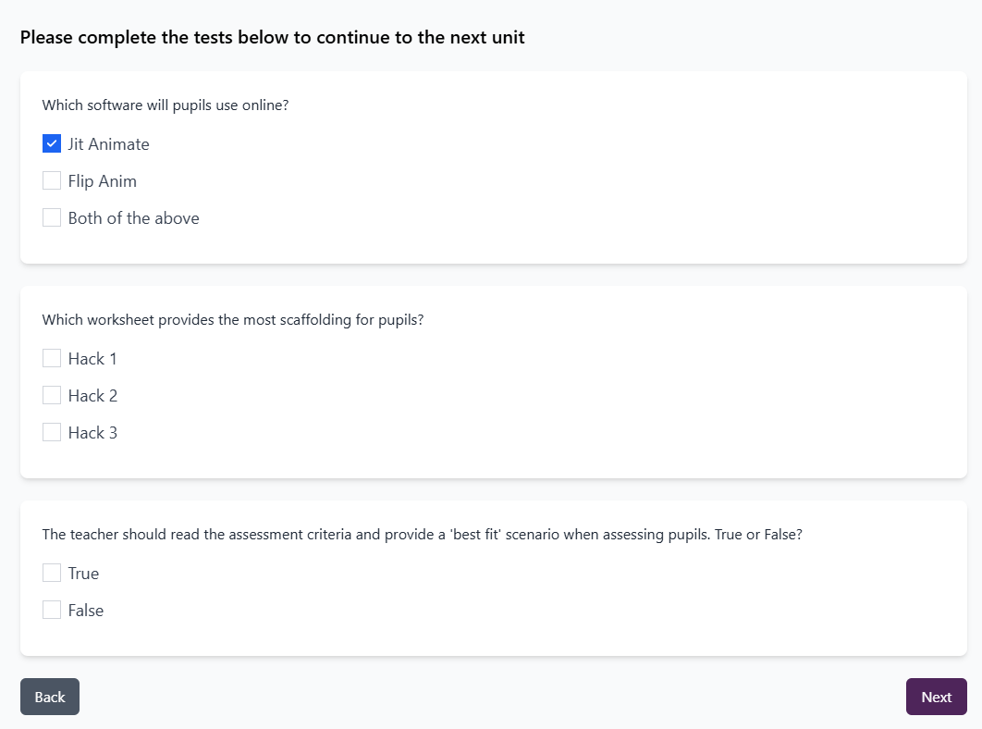
Task: Click the worksheet scaffolding question text
Action: (233, 320)
